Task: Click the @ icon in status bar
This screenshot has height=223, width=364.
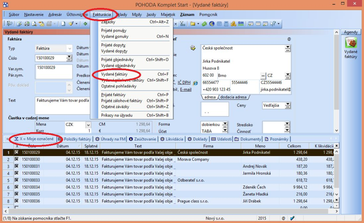Action: (x=284, y=218)
